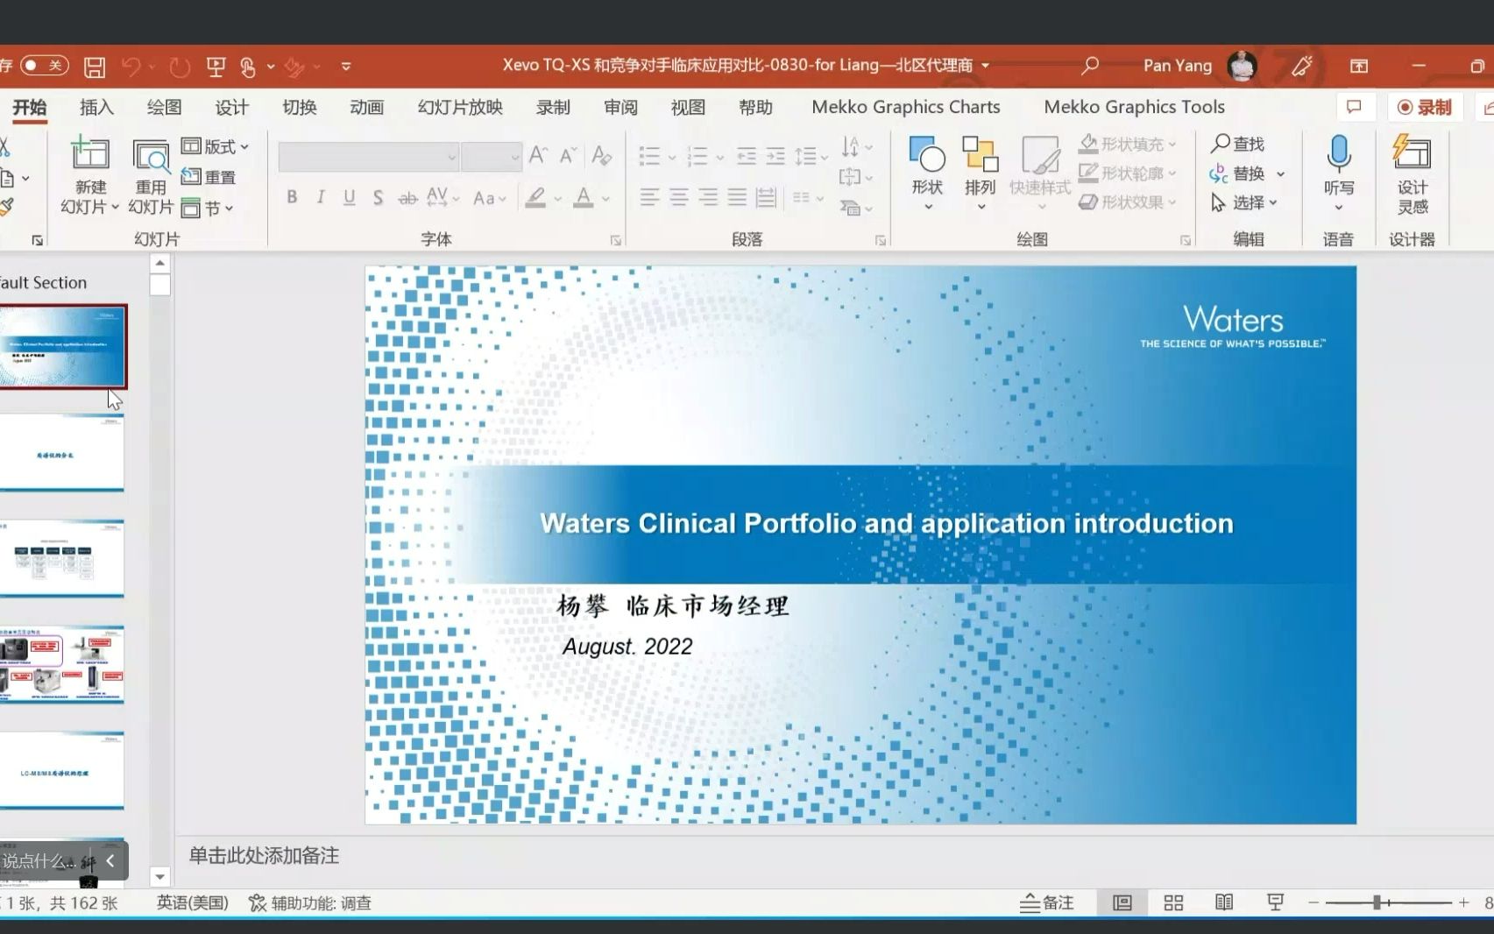Toggle italic formatting

pyautogui.click(x=321, y=198)
